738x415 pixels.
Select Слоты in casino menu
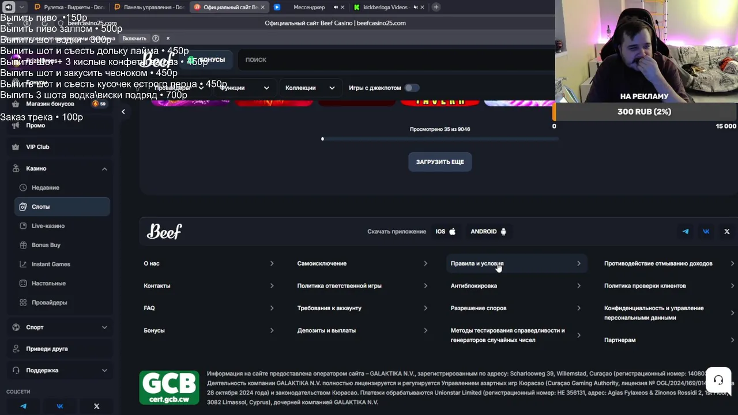coord(62,206)
